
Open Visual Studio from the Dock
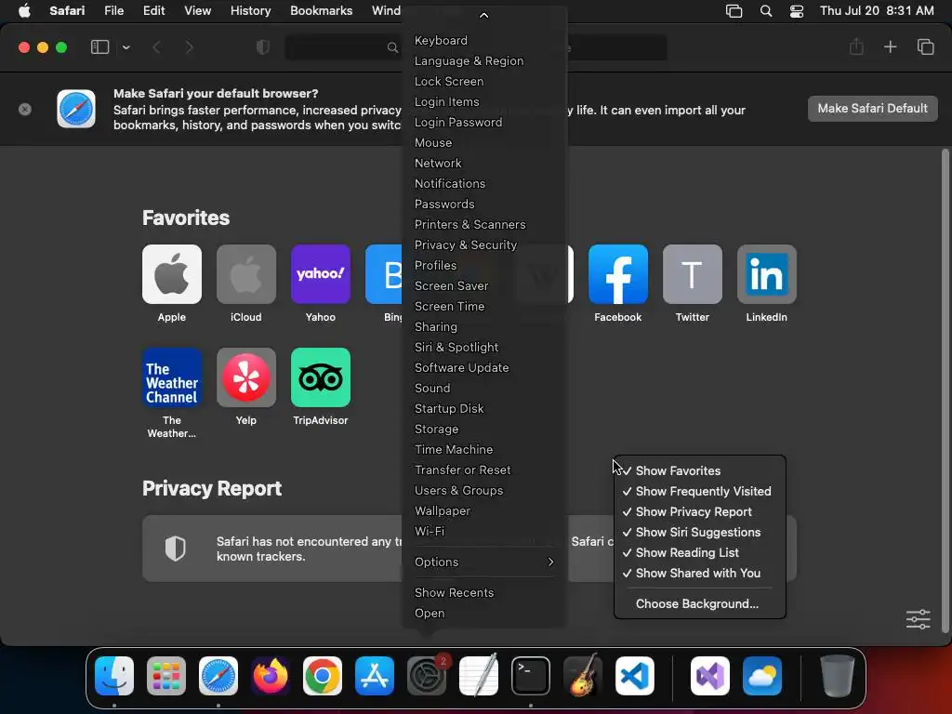[x=709, y=676]
